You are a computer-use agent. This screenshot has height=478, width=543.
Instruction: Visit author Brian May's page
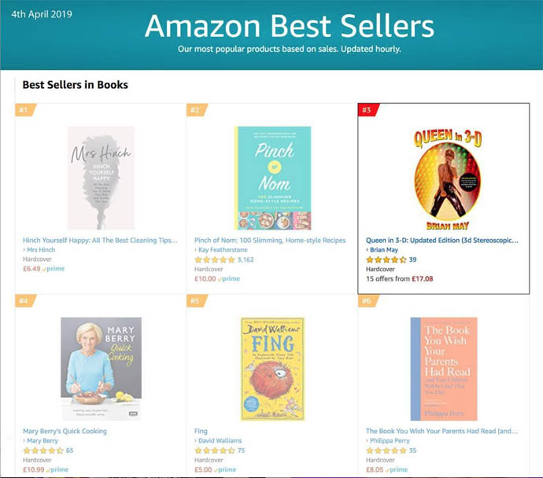(x=386, y=249)
